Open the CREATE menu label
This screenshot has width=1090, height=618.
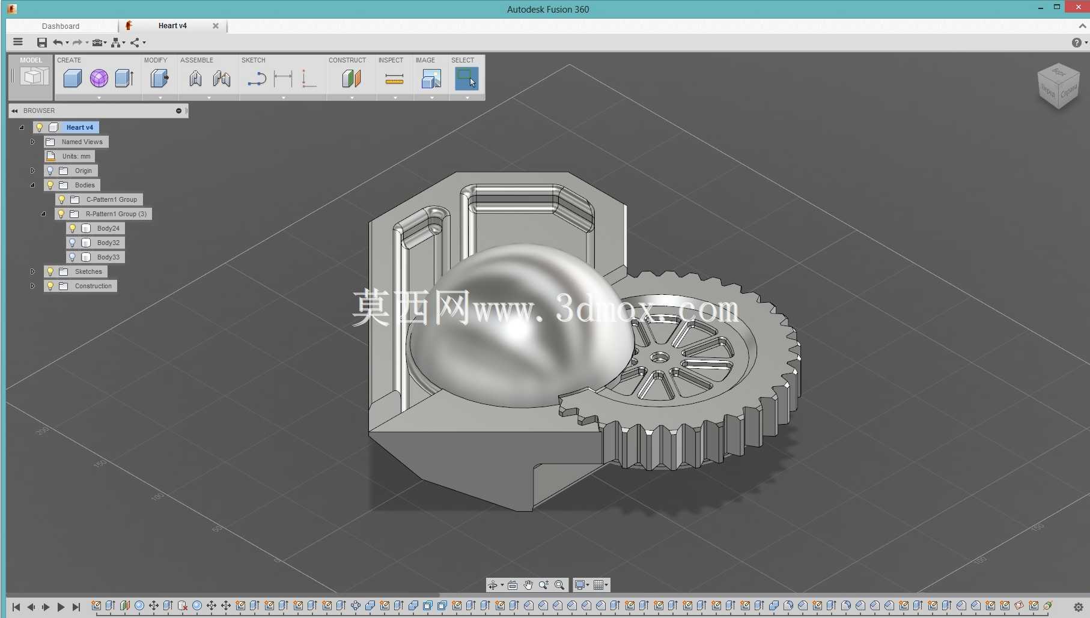click(69, 60)
